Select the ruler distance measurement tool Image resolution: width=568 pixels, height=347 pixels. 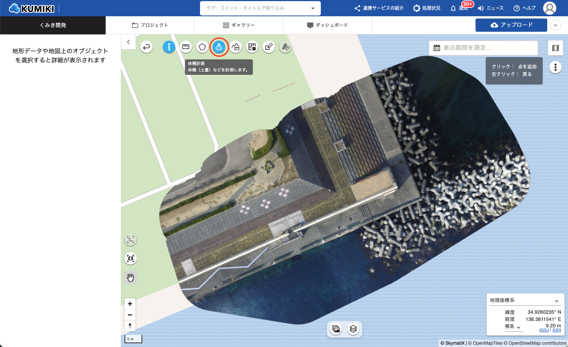pos(185,47)
